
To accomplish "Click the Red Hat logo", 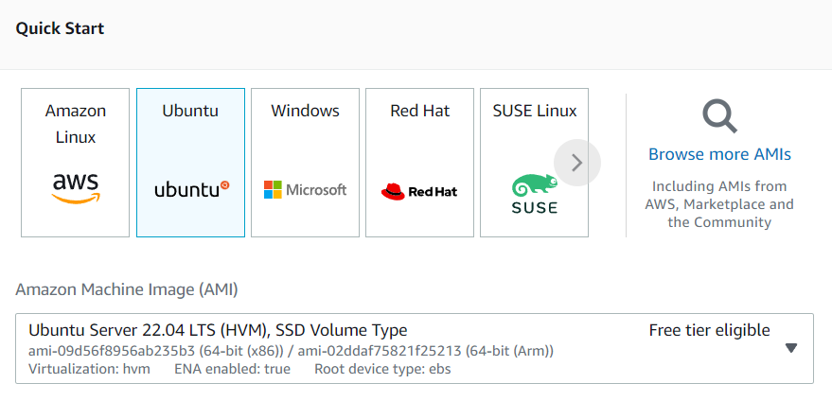I will click(x=419, y=191).
